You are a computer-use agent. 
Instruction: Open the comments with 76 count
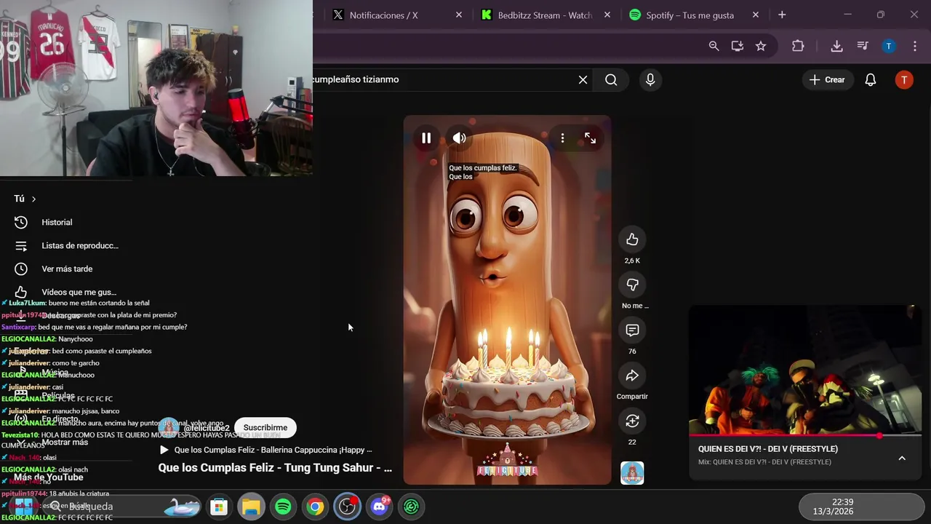[x=632, y=330]
